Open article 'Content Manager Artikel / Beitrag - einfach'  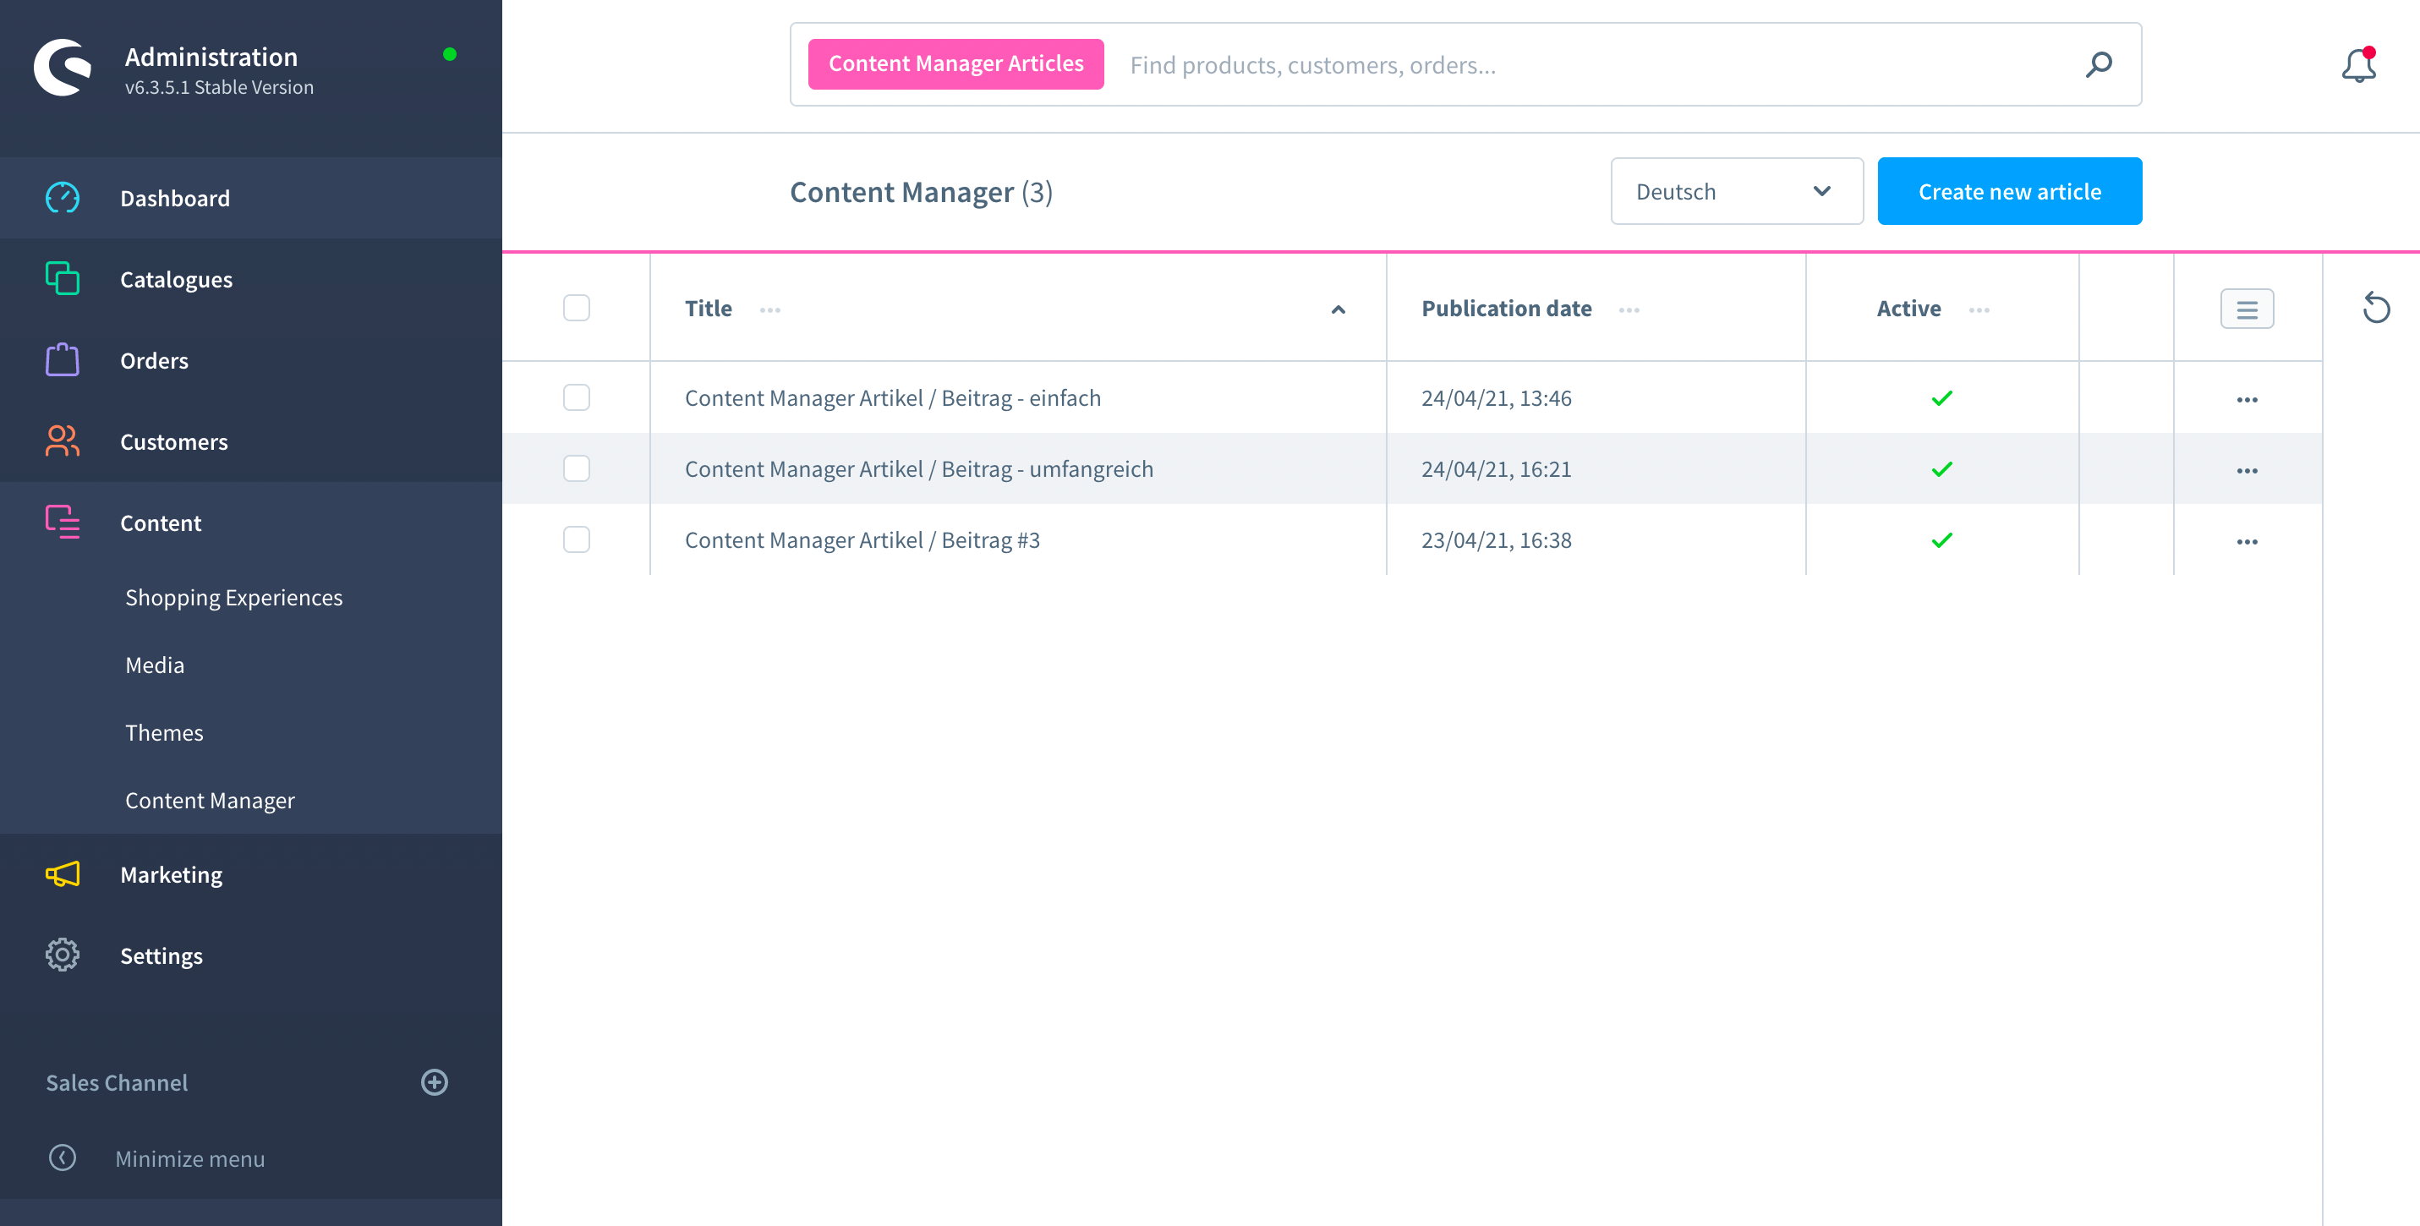(892, 397)
